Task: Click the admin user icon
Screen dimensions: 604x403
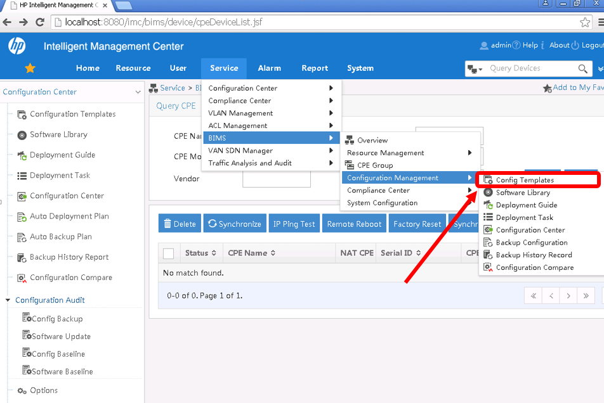Action: (484, 46)
